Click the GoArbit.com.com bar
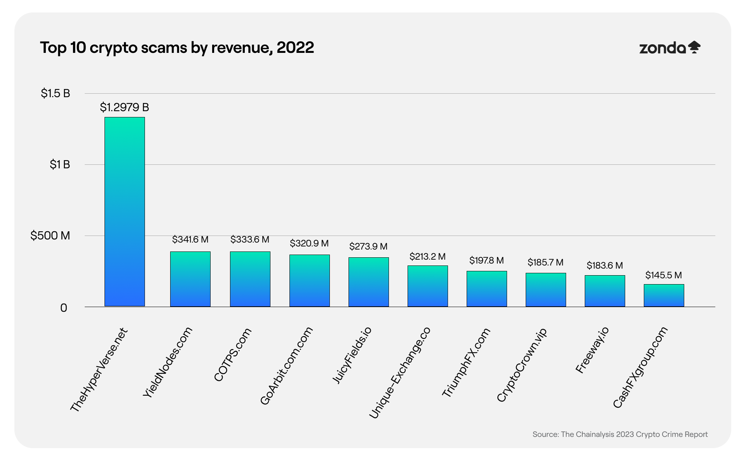 tap(309, 281)
